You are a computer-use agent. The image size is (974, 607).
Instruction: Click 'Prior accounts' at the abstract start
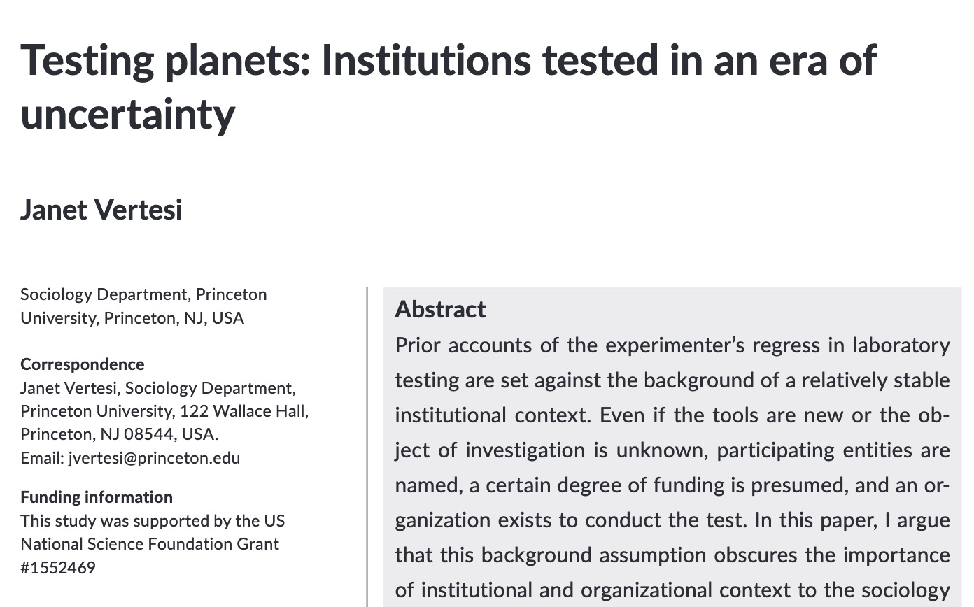[453, 345]
